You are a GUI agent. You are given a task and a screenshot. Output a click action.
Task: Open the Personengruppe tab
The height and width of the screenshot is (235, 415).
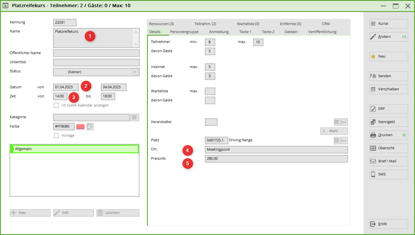coord(184,32)
